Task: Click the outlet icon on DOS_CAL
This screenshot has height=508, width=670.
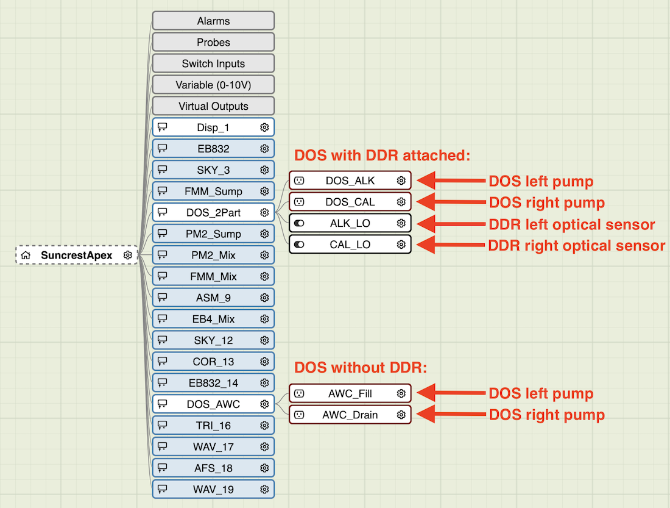Action: coord(299,202)
